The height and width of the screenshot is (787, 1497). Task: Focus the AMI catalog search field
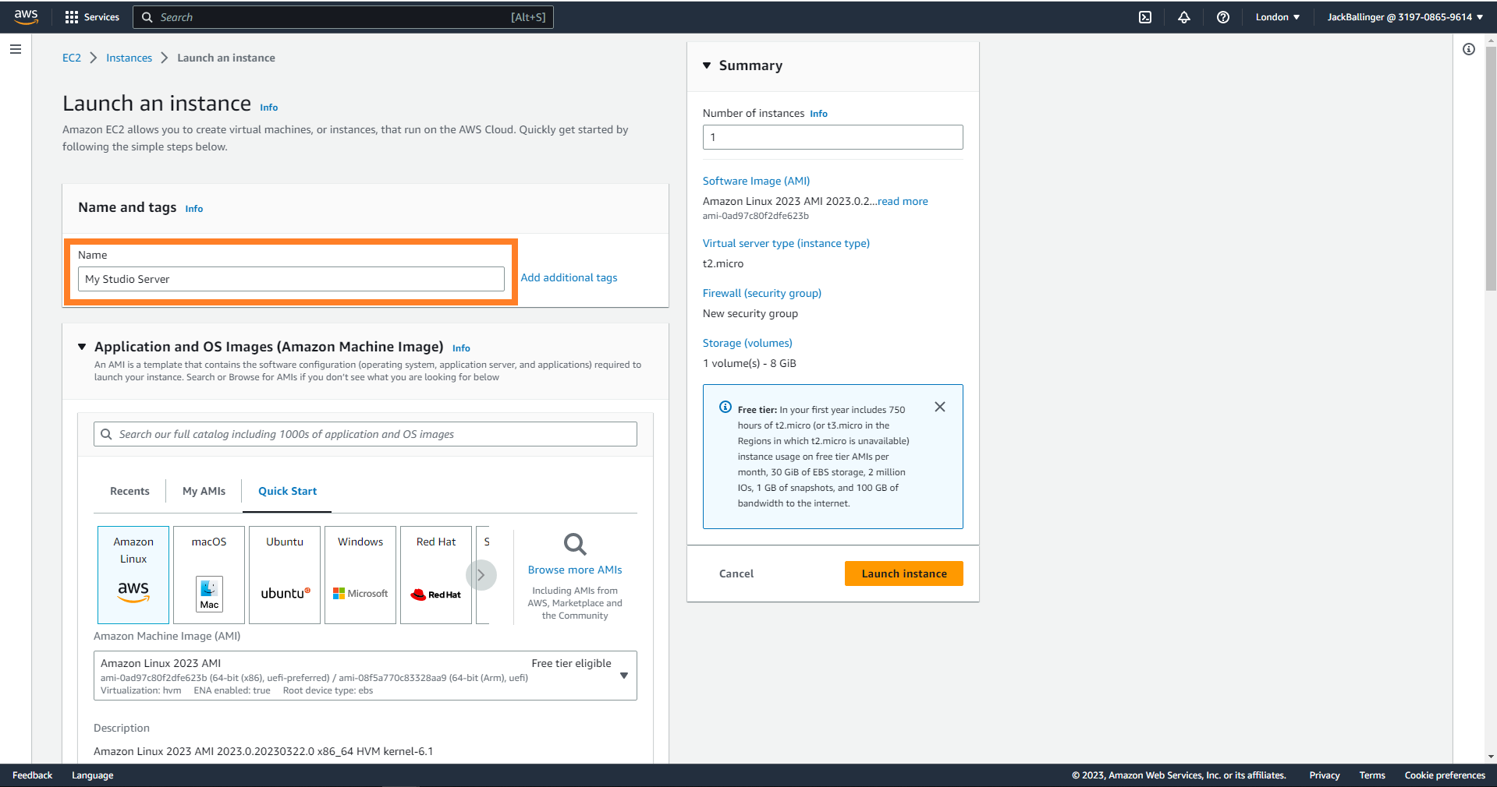pos(365,434)
